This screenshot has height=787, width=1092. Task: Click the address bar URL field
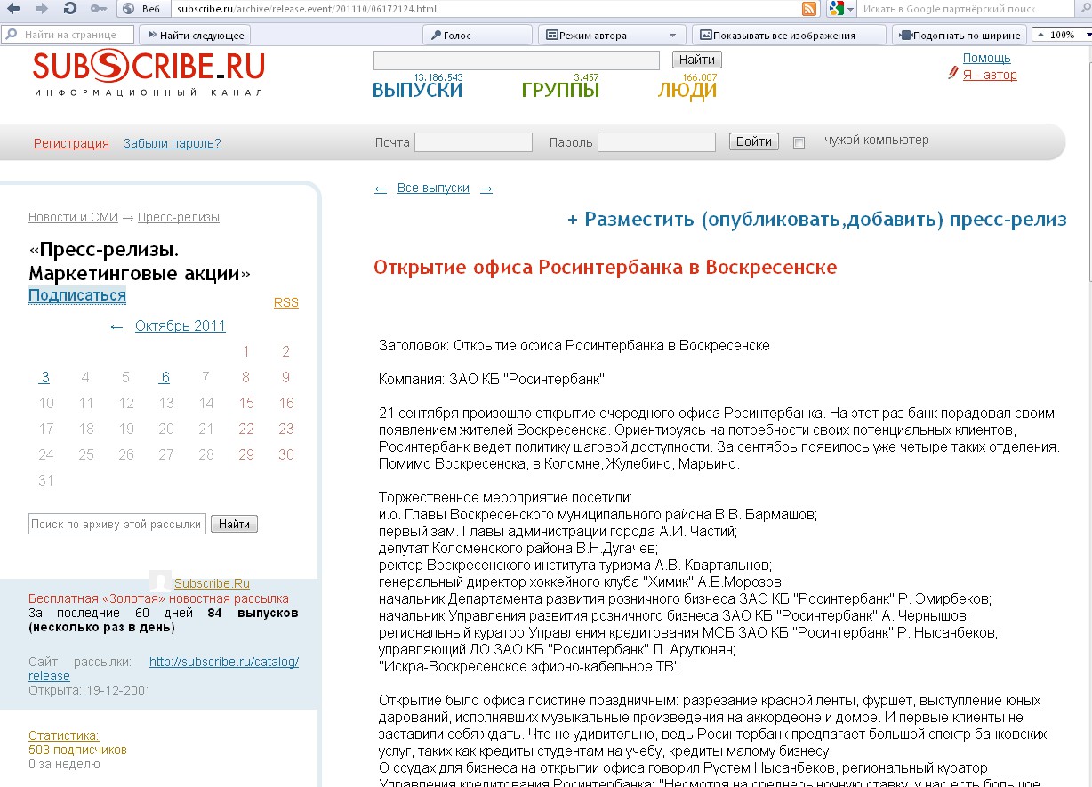tap(485, 9)
